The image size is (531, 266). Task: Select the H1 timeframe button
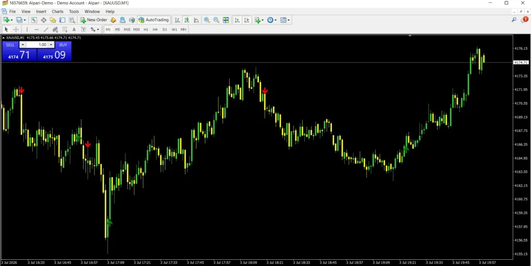(146, 29)
